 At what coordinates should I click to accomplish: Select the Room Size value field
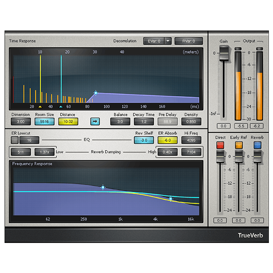tap(45, 121)
